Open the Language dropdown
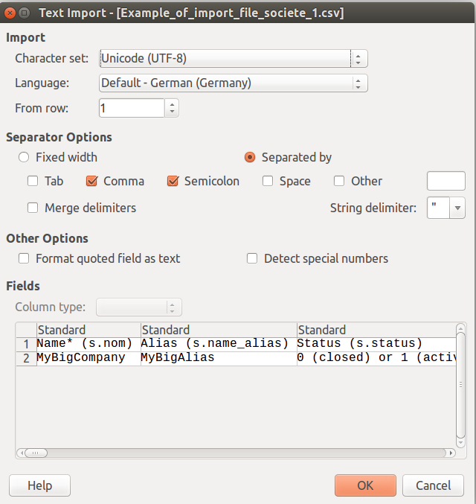Screen dimensions: 476x504 click(234, 83)
